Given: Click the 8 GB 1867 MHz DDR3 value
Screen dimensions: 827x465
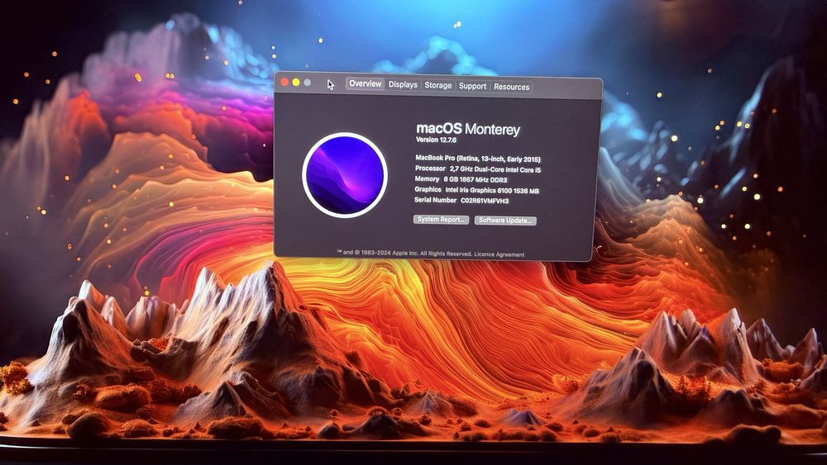Looking at the screenshot, I should (476, 179).
